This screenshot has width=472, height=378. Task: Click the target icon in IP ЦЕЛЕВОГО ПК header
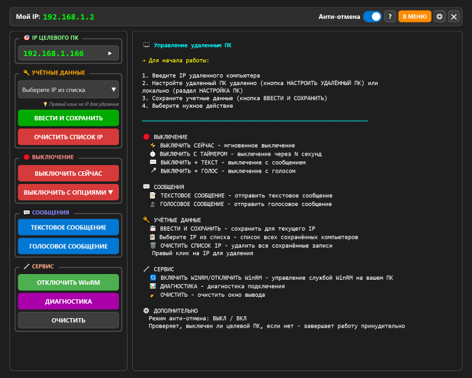[26, 37]
